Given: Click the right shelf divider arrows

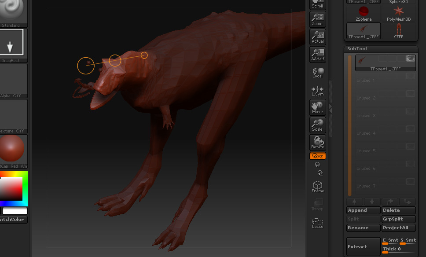Looking at the screenshot, I should pos(331,109).
